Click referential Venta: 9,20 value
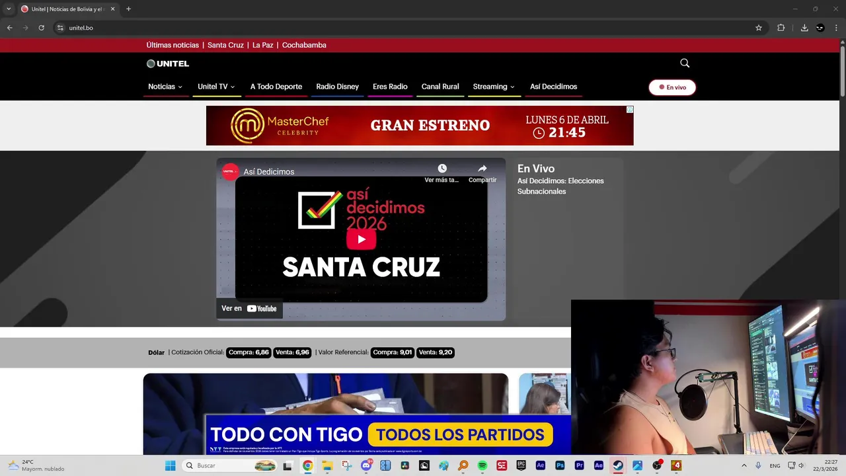This screenshot has width=846, height=476. point(436,352)
